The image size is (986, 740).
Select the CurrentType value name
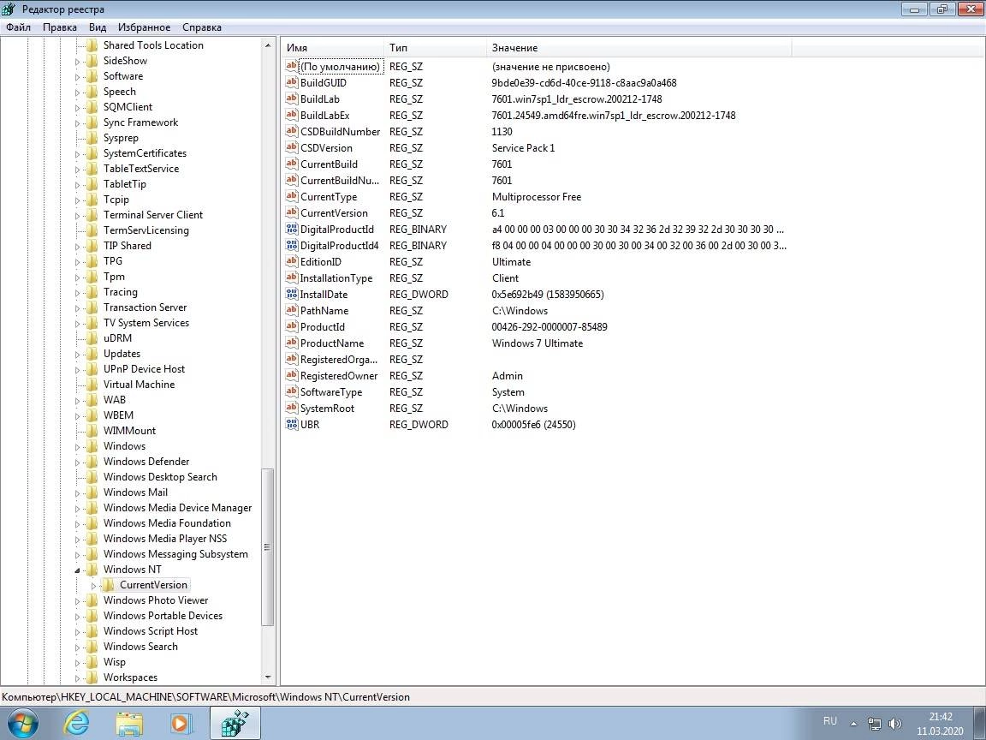pos(329,197)
